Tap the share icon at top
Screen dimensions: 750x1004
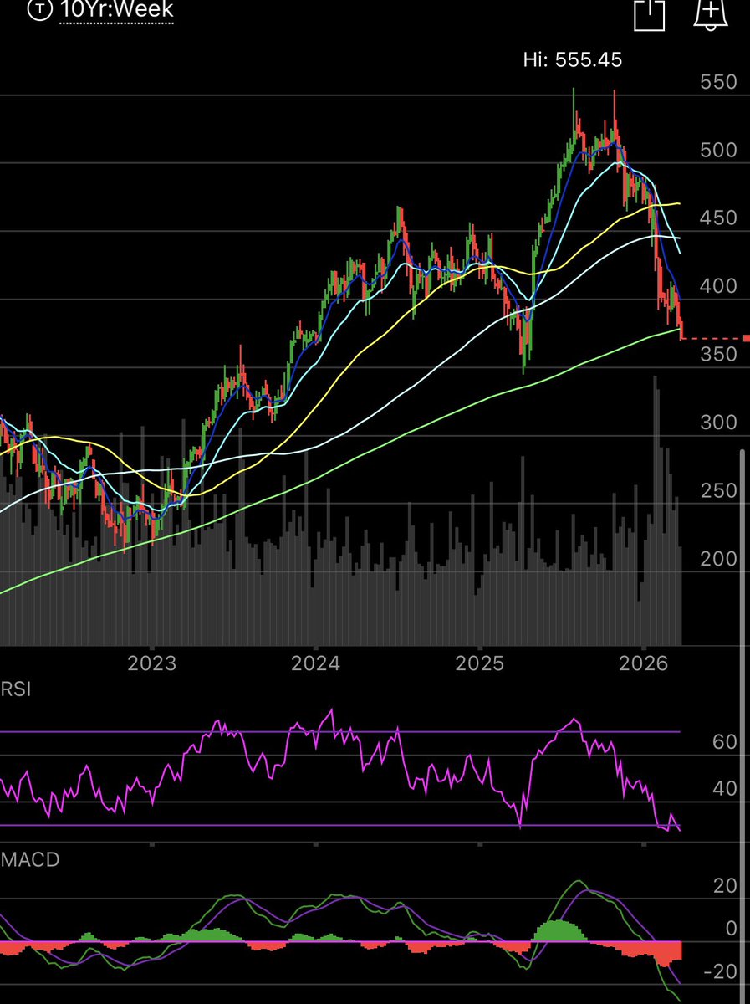point(648,13)
